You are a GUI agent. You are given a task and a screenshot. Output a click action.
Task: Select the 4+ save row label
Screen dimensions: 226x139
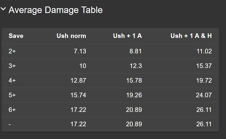point(12,80)
